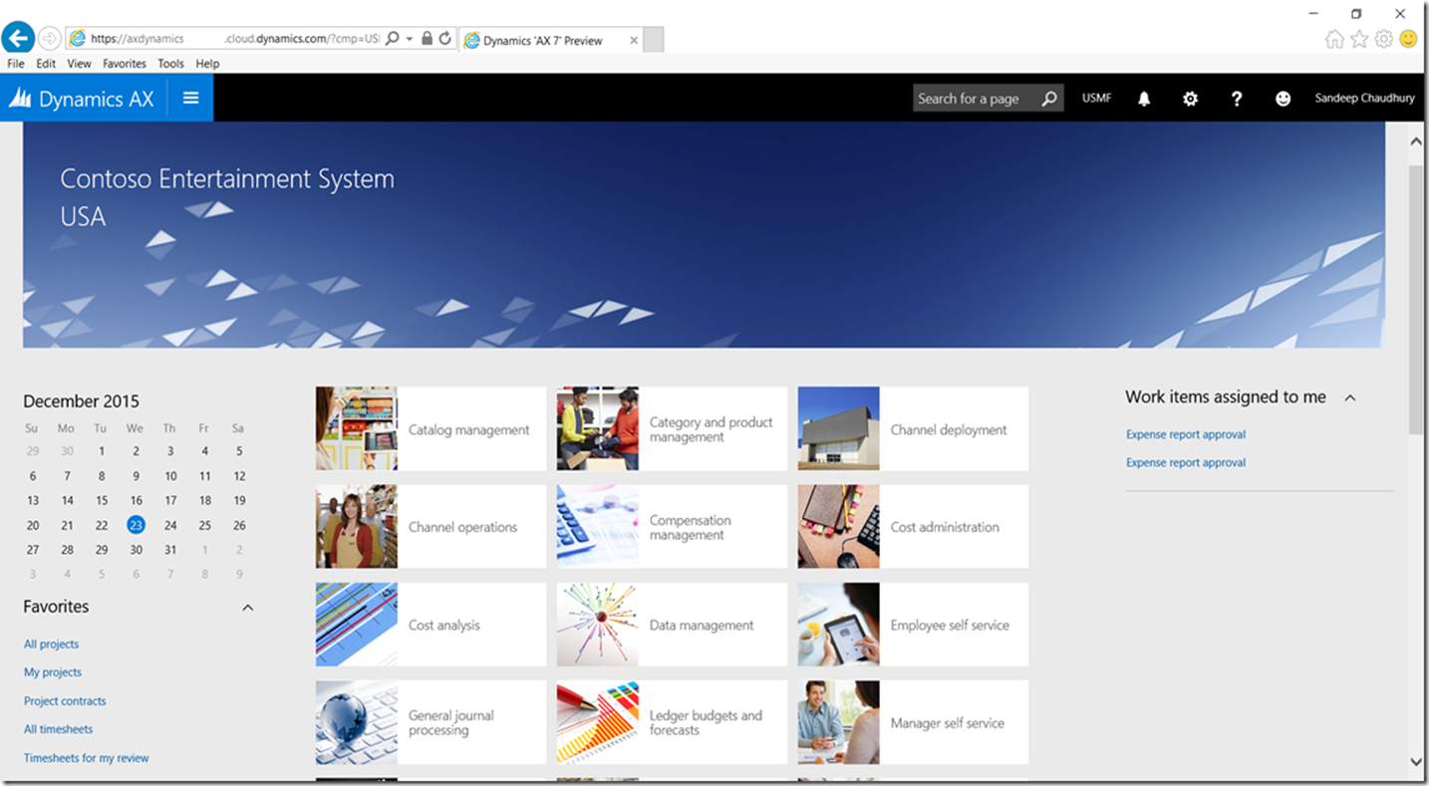Click the search magnifier in the page search box
The height and width of the screenshot is (786, 1429).
(1049, 99)
